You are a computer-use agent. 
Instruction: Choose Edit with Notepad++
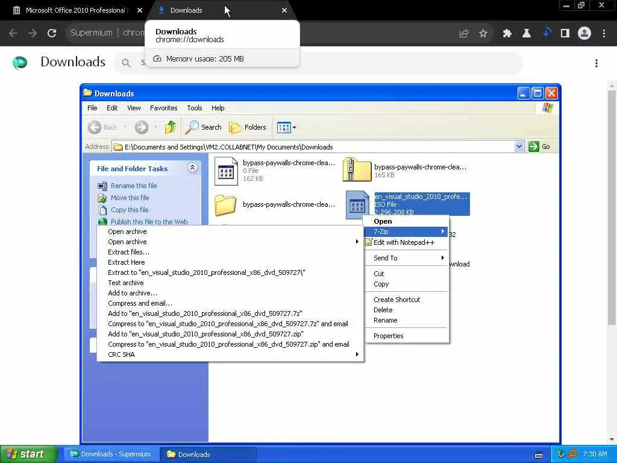[x=407, y=242]
